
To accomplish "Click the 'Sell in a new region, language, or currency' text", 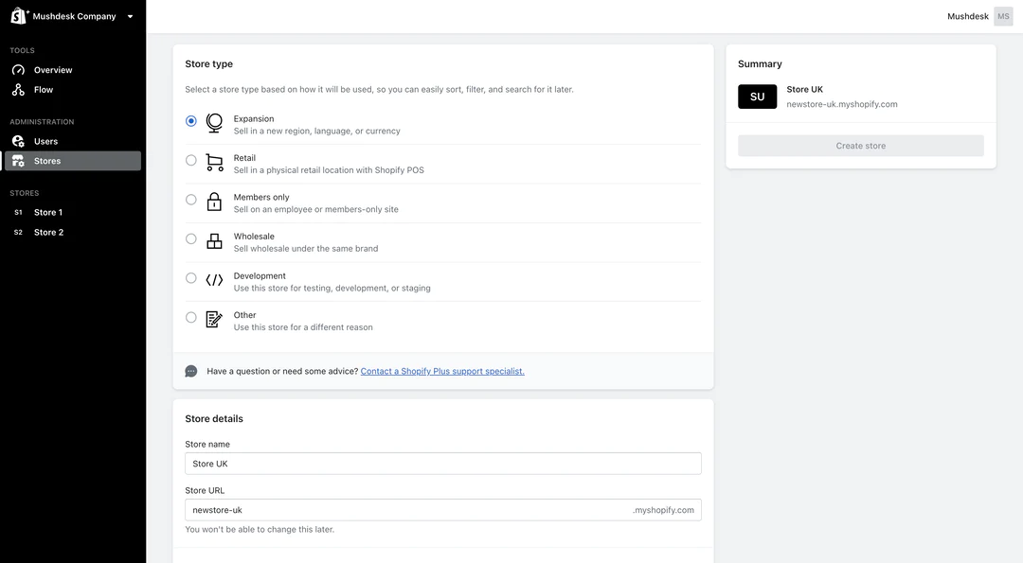I will tap(317, 131).
